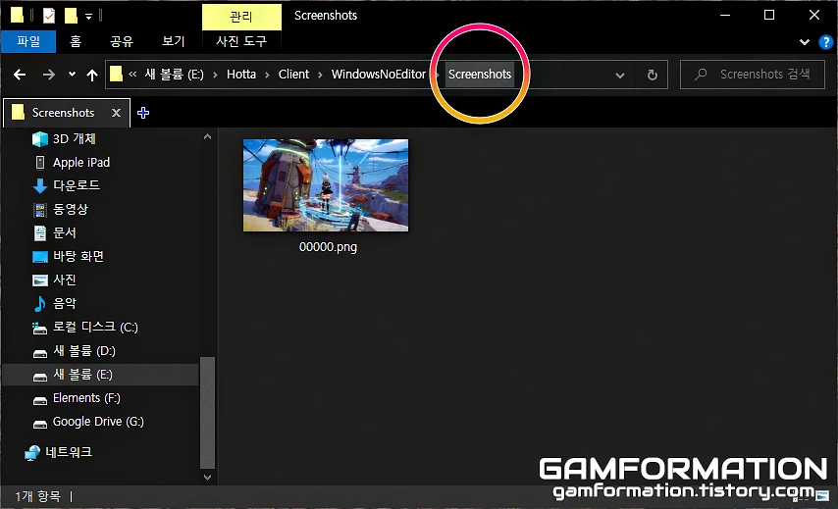
Task: Click the Forward navigation arrow
Action: pos(49,75)
